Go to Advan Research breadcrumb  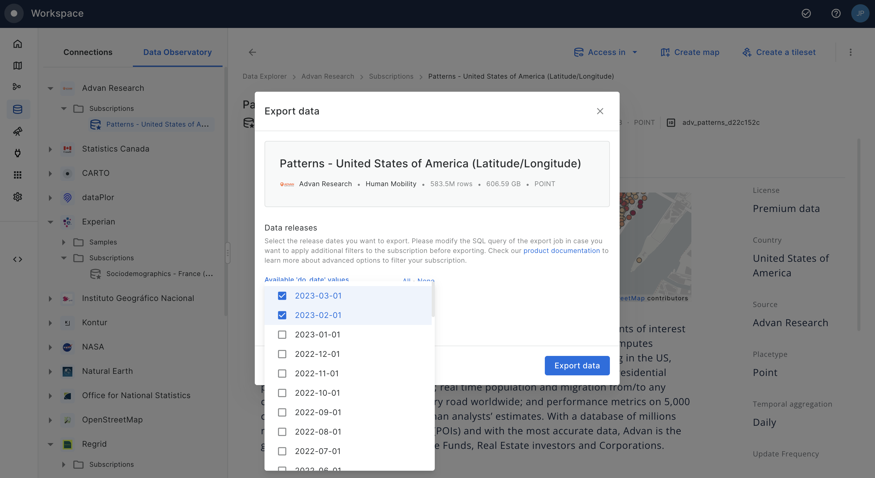click(327, 76)
